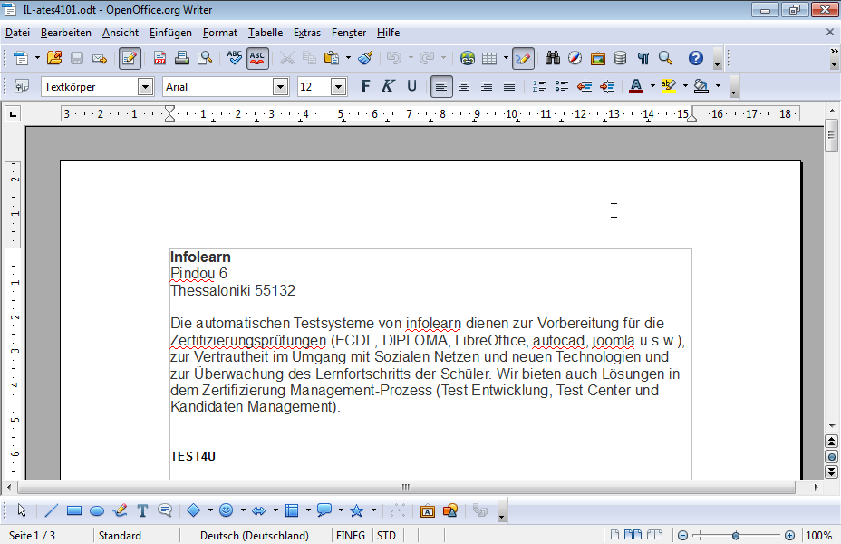This screenshot has width=841, height=544.
Task: Click the zoom out minus button
Action: (682, 536)
